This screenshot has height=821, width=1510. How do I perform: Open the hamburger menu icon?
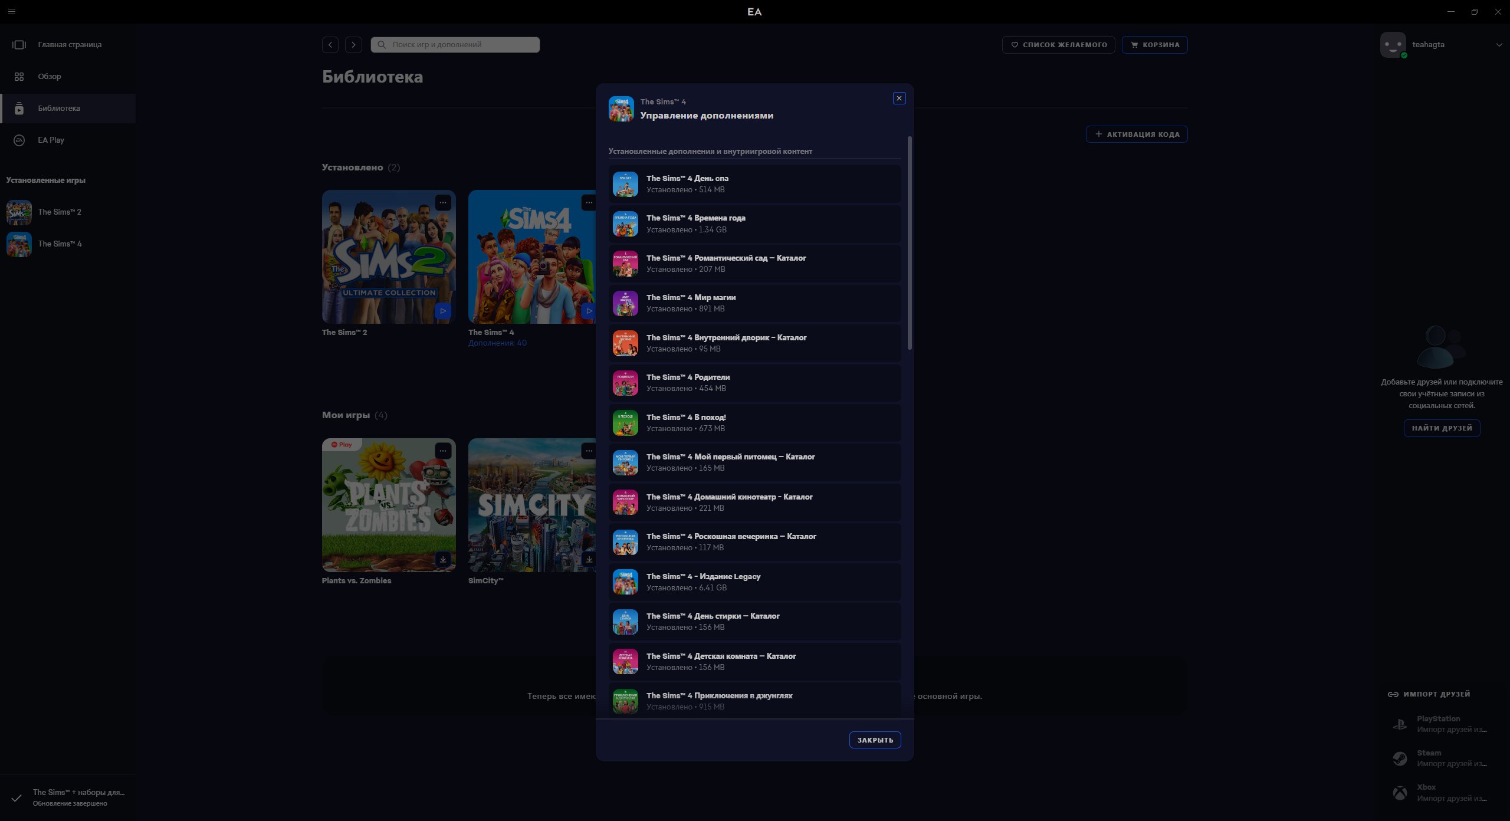12,11
